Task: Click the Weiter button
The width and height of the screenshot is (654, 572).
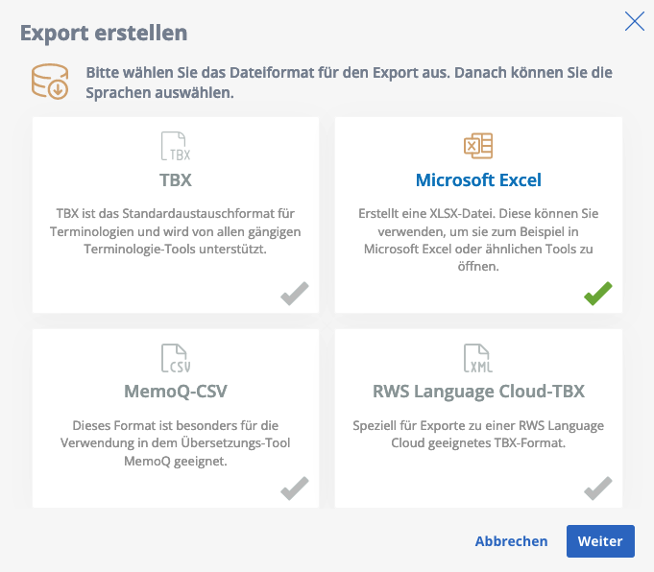Action: (600, 541)
